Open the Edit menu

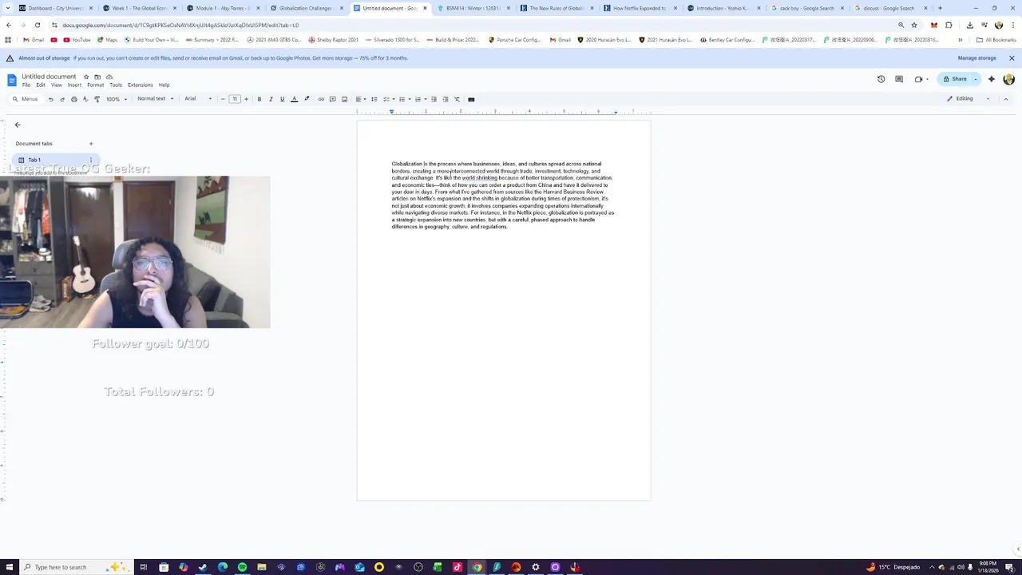pos(41,85)
